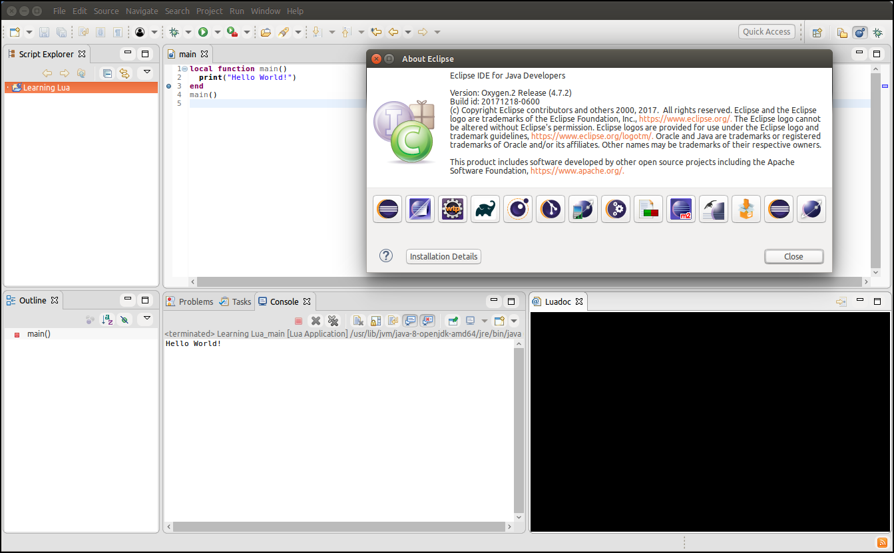Click the Open Type folder toolbar icon
894x553 pixels.
pos(266,32)
